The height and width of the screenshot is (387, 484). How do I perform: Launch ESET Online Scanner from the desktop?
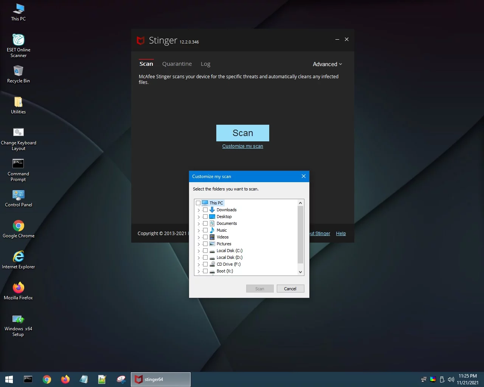(18, 46)
